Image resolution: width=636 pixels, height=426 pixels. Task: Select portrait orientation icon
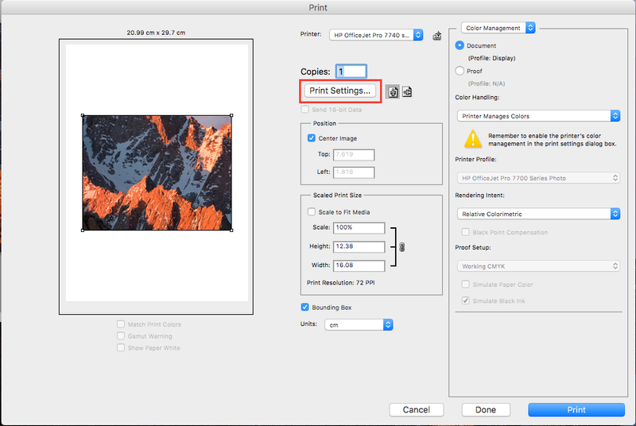tap(392, 91)
